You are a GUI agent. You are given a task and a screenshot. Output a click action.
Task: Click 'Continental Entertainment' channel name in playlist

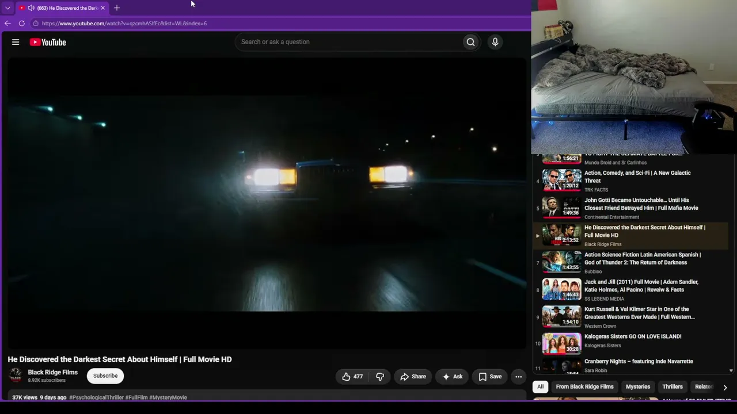611,217
